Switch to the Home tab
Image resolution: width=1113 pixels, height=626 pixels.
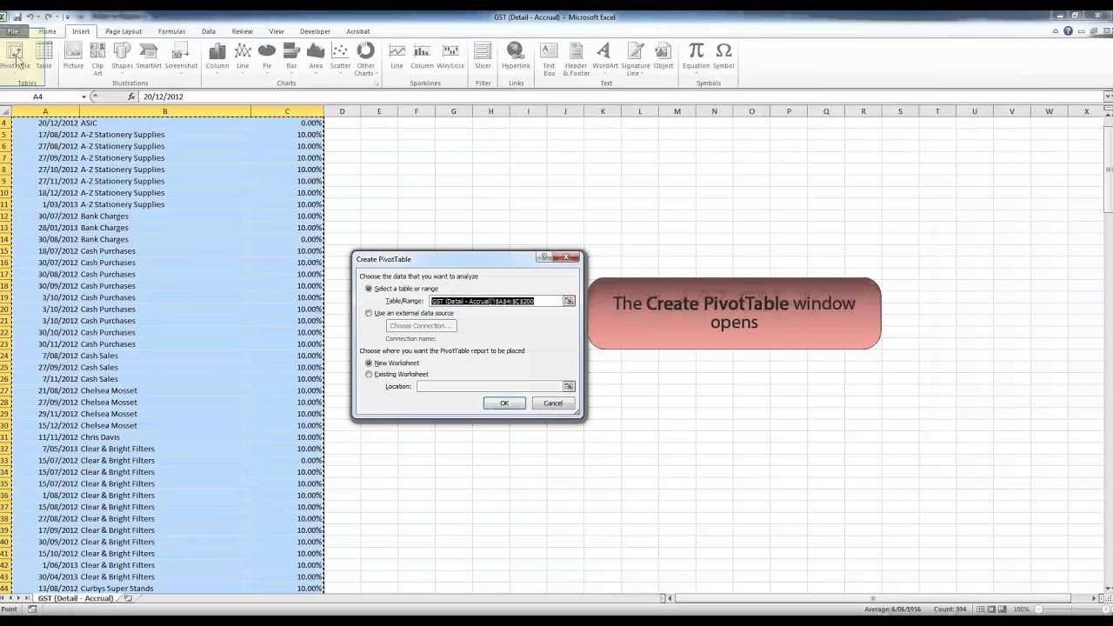(x=47, y=31)
